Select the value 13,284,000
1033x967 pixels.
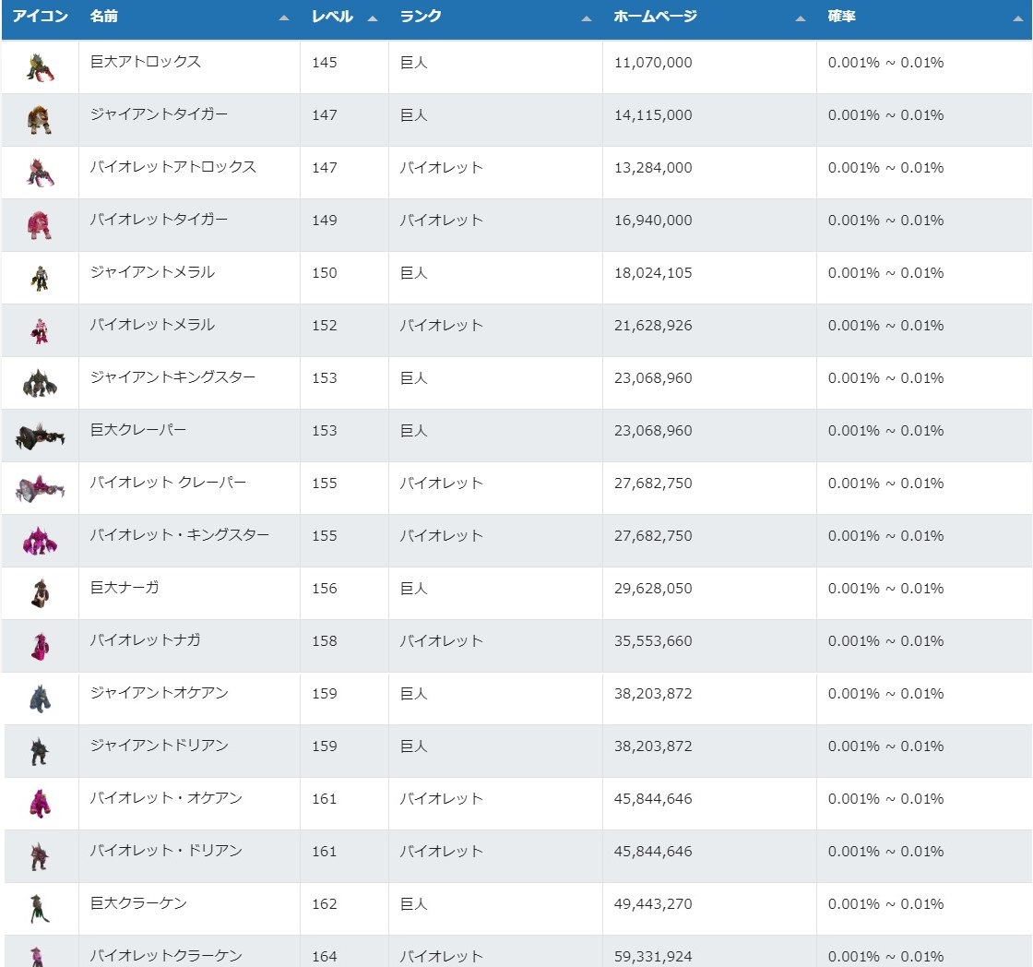(x=654, y=168)
